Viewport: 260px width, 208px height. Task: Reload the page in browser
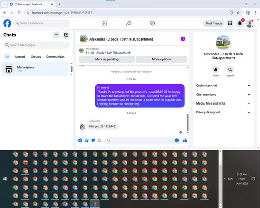(x=19, y=13)
